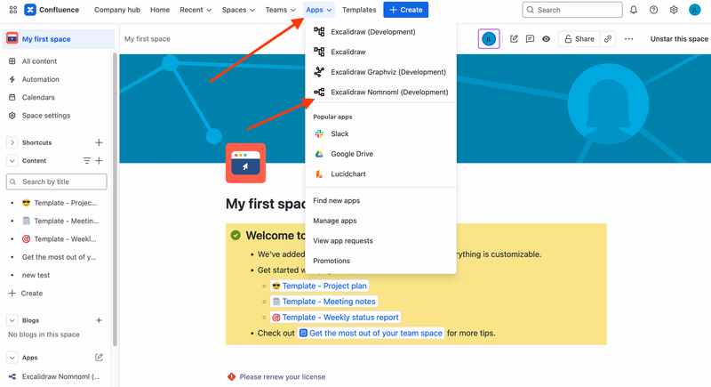The image size is (711, 387).
Task: Open Lucidchart from Popular apps
Action: pyautogui.click(x=381, y=173)
